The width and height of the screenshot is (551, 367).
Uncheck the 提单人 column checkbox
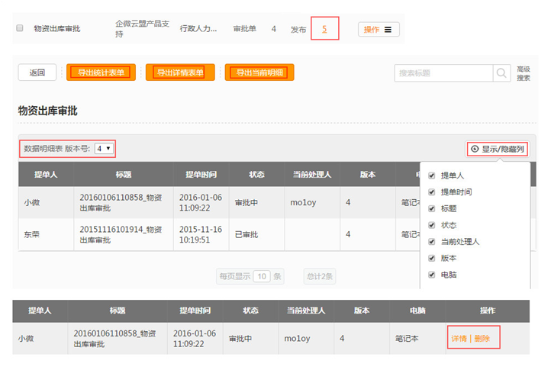click(432, 175)
